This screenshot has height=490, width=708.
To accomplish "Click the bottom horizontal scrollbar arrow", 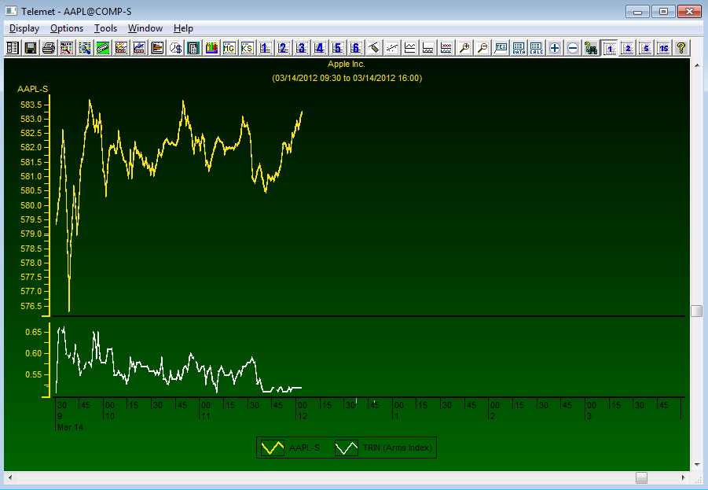I will point(682,477).
